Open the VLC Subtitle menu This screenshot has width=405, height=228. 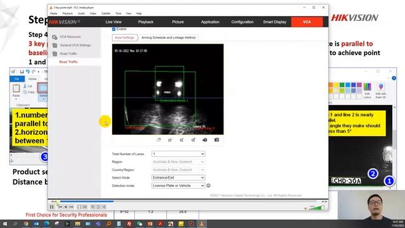coord(106,13)
